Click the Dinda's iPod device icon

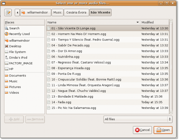click(7, 58)
